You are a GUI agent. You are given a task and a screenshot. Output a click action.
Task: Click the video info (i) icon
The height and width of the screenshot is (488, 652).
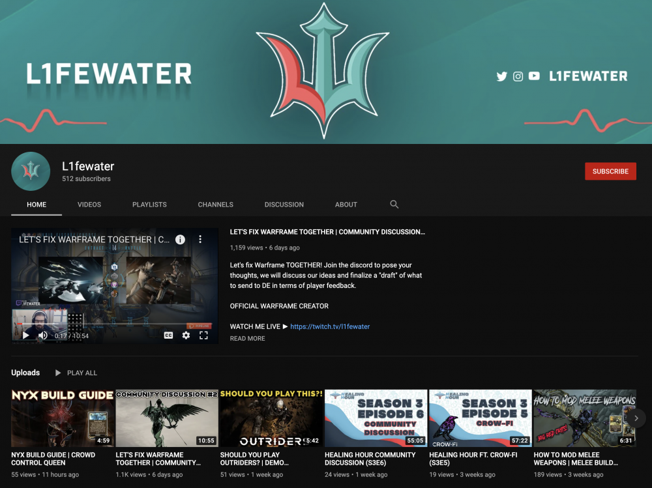[181, 240]
